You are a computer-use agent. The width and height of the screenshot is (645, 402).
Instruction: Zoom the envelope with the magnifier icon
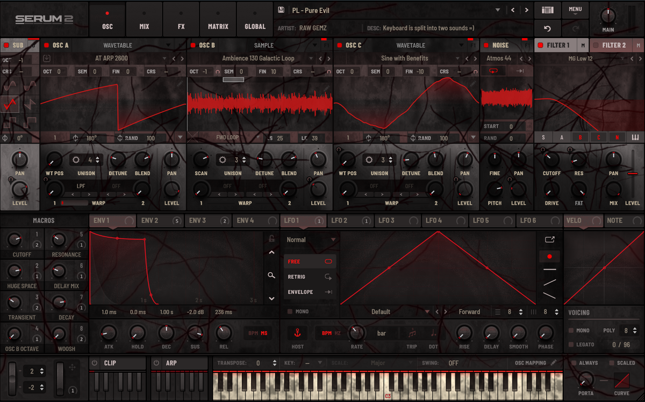pos(272,275)
